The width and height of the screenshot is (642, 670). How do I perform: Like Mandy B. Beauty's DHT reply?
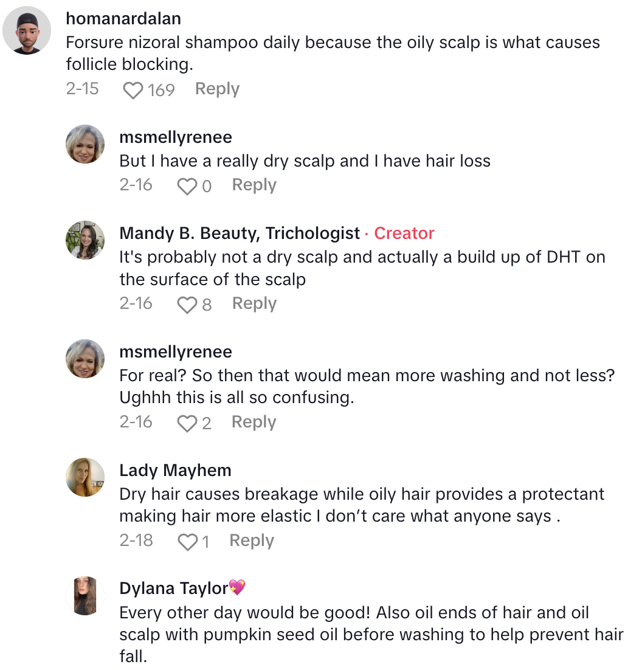[x=185, y=305]
